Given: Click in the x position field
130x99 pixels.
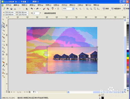Looking at the screenshot, I should coord(10,12).
